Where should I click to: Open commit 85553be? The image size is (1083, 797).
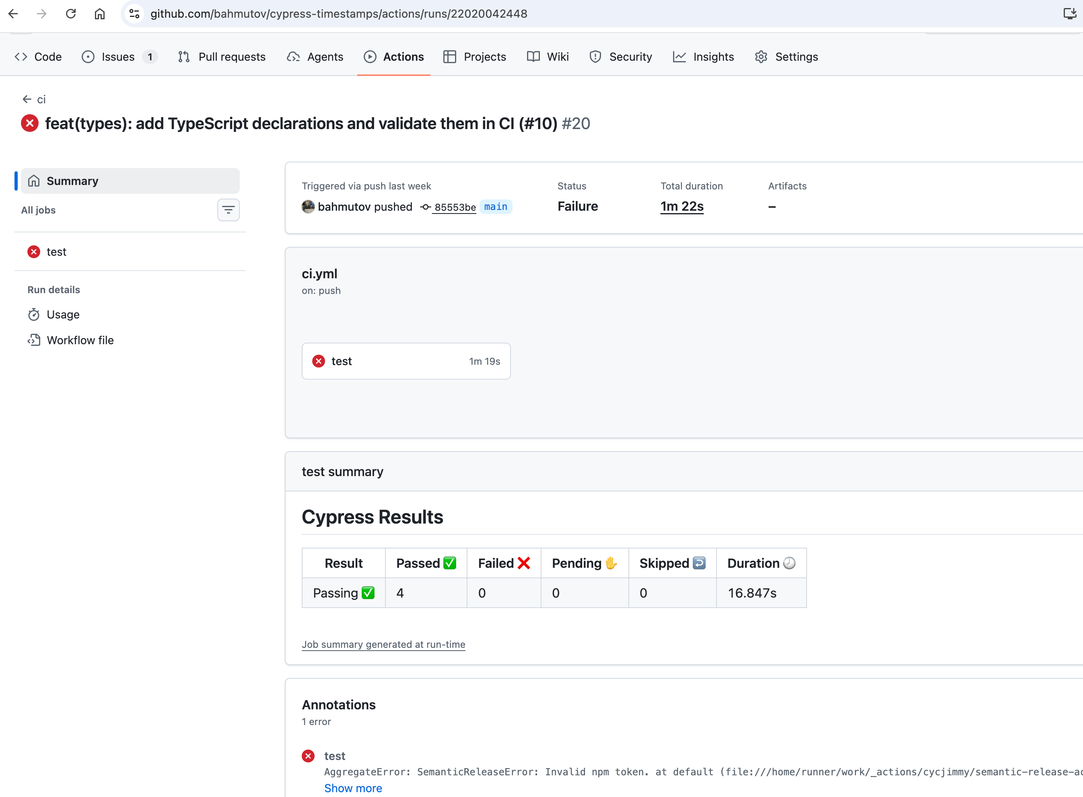455,207
